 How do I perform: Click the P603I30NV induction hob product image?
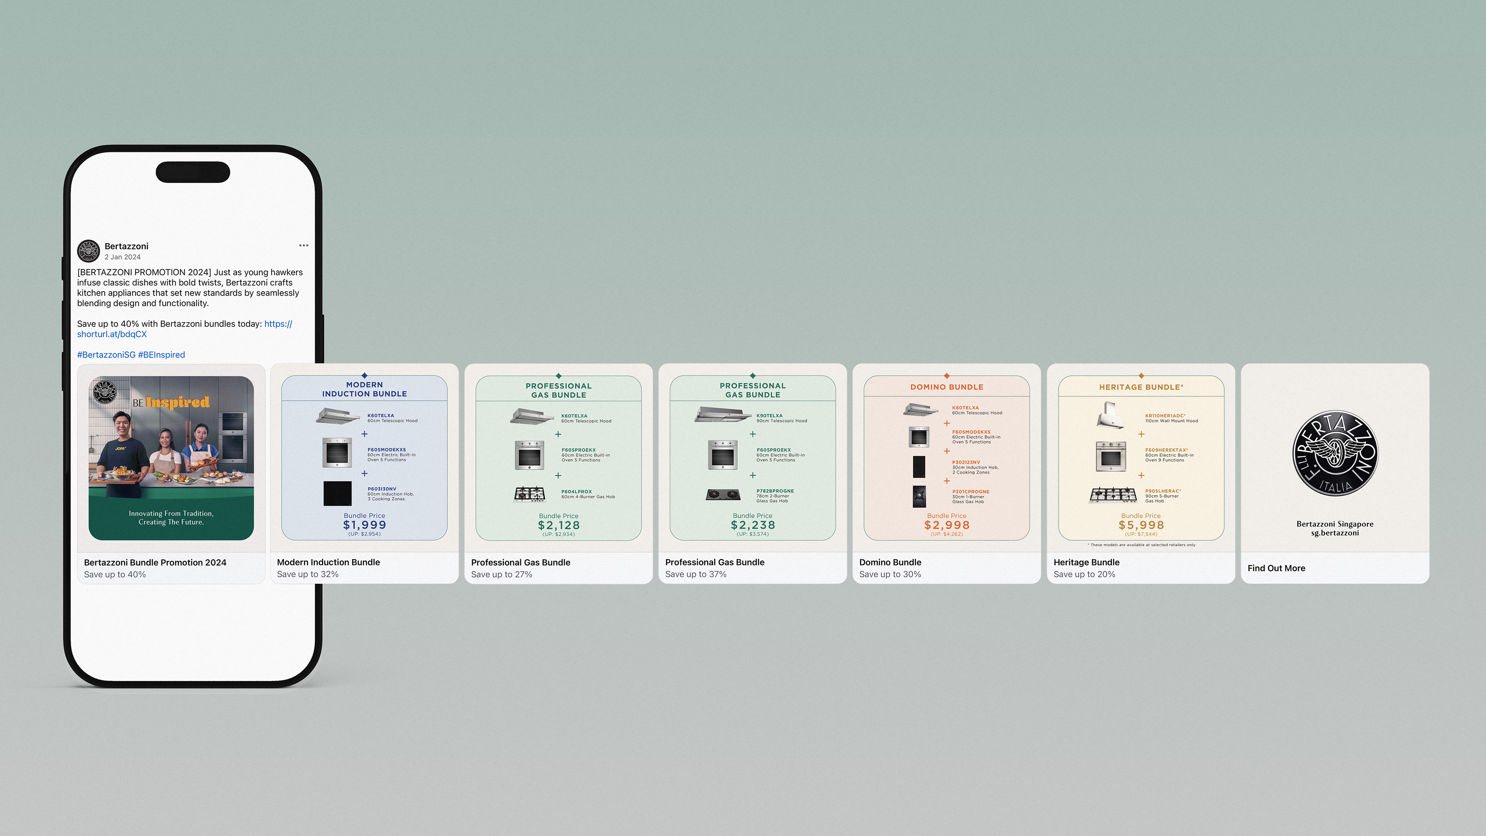[x=337, y=493]
